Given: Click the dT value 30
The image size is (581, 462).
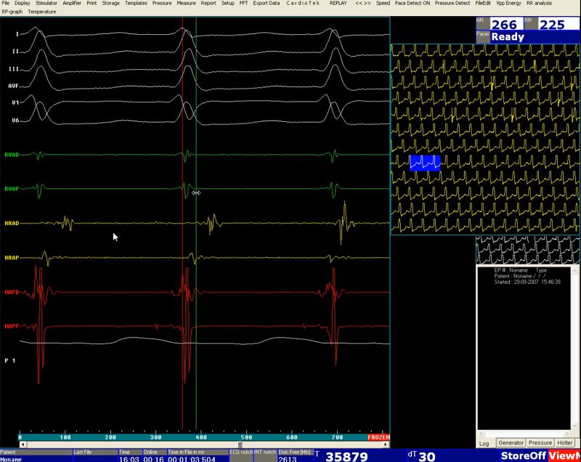Looking at the screenshot, I should (427, 456).
